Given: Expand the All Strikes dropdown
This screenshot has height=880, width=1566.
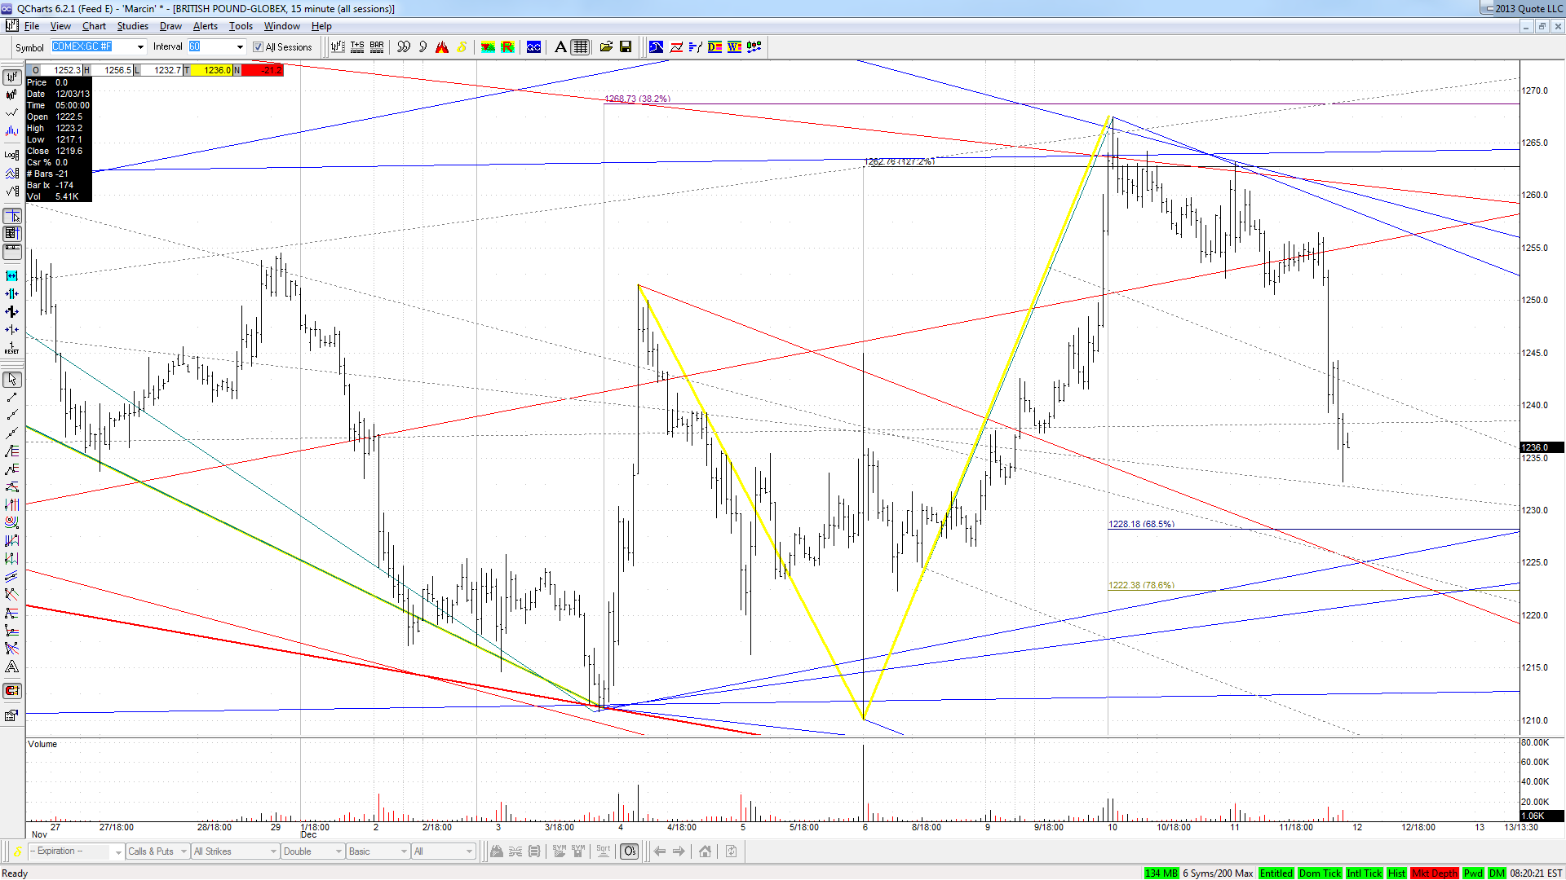Looking at the screenshot, I should pyautogui.click(x=273, y=851).
